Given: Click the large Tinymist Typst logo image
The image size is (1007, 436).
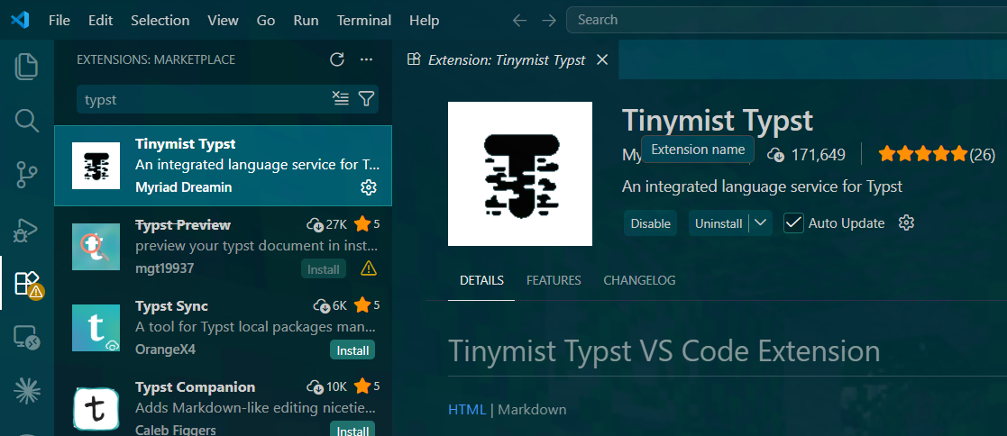Looking at the screenshot, I should coord(520,174).
